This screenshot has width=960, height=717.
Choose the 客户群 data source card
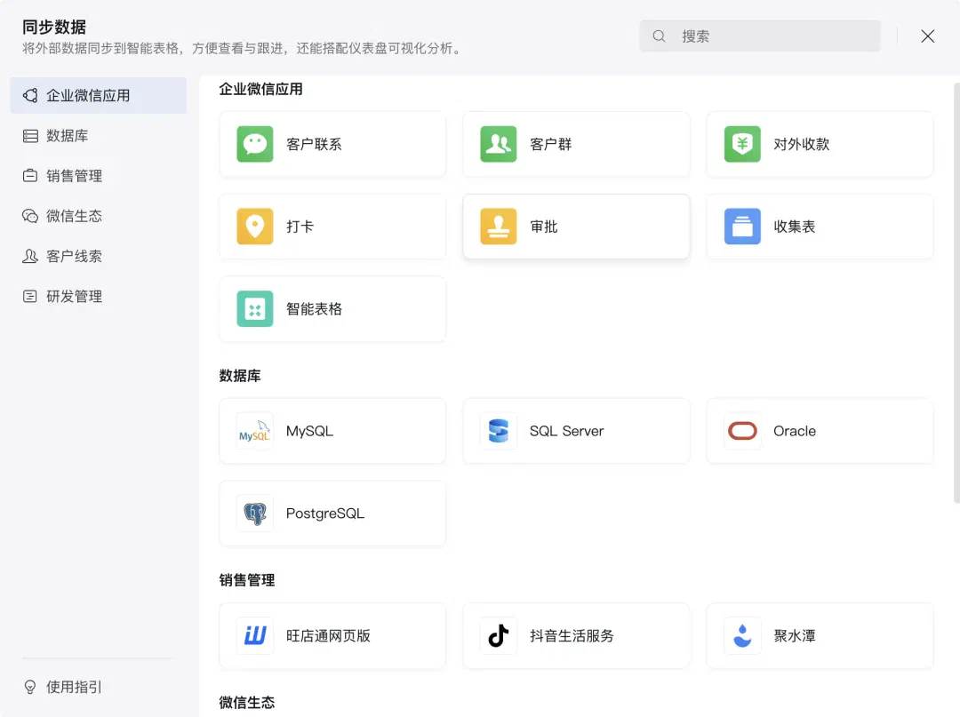pyautogui.click(x=576, y=145)
